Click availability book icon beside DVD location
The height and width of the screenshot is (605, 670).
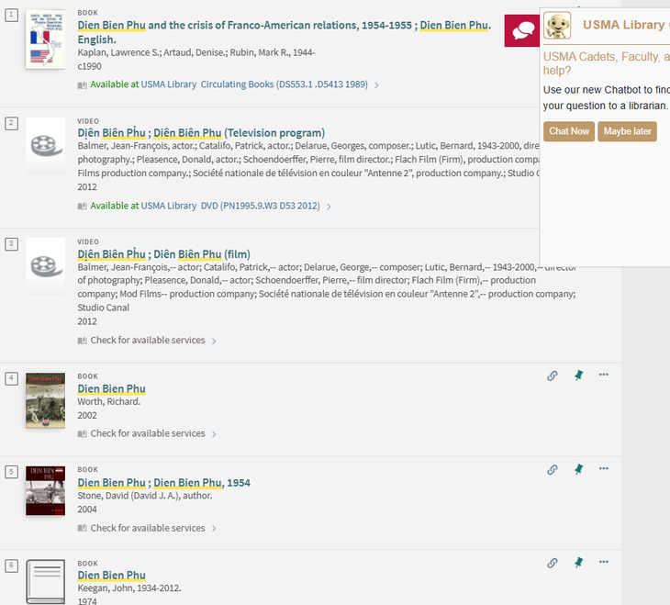[82, 207]
